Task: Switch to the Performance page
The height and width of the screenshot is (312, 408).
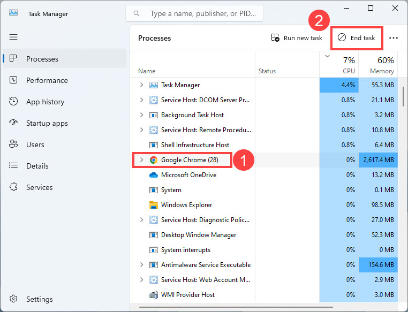Action: pyautogui.click(x=47, y=80)
